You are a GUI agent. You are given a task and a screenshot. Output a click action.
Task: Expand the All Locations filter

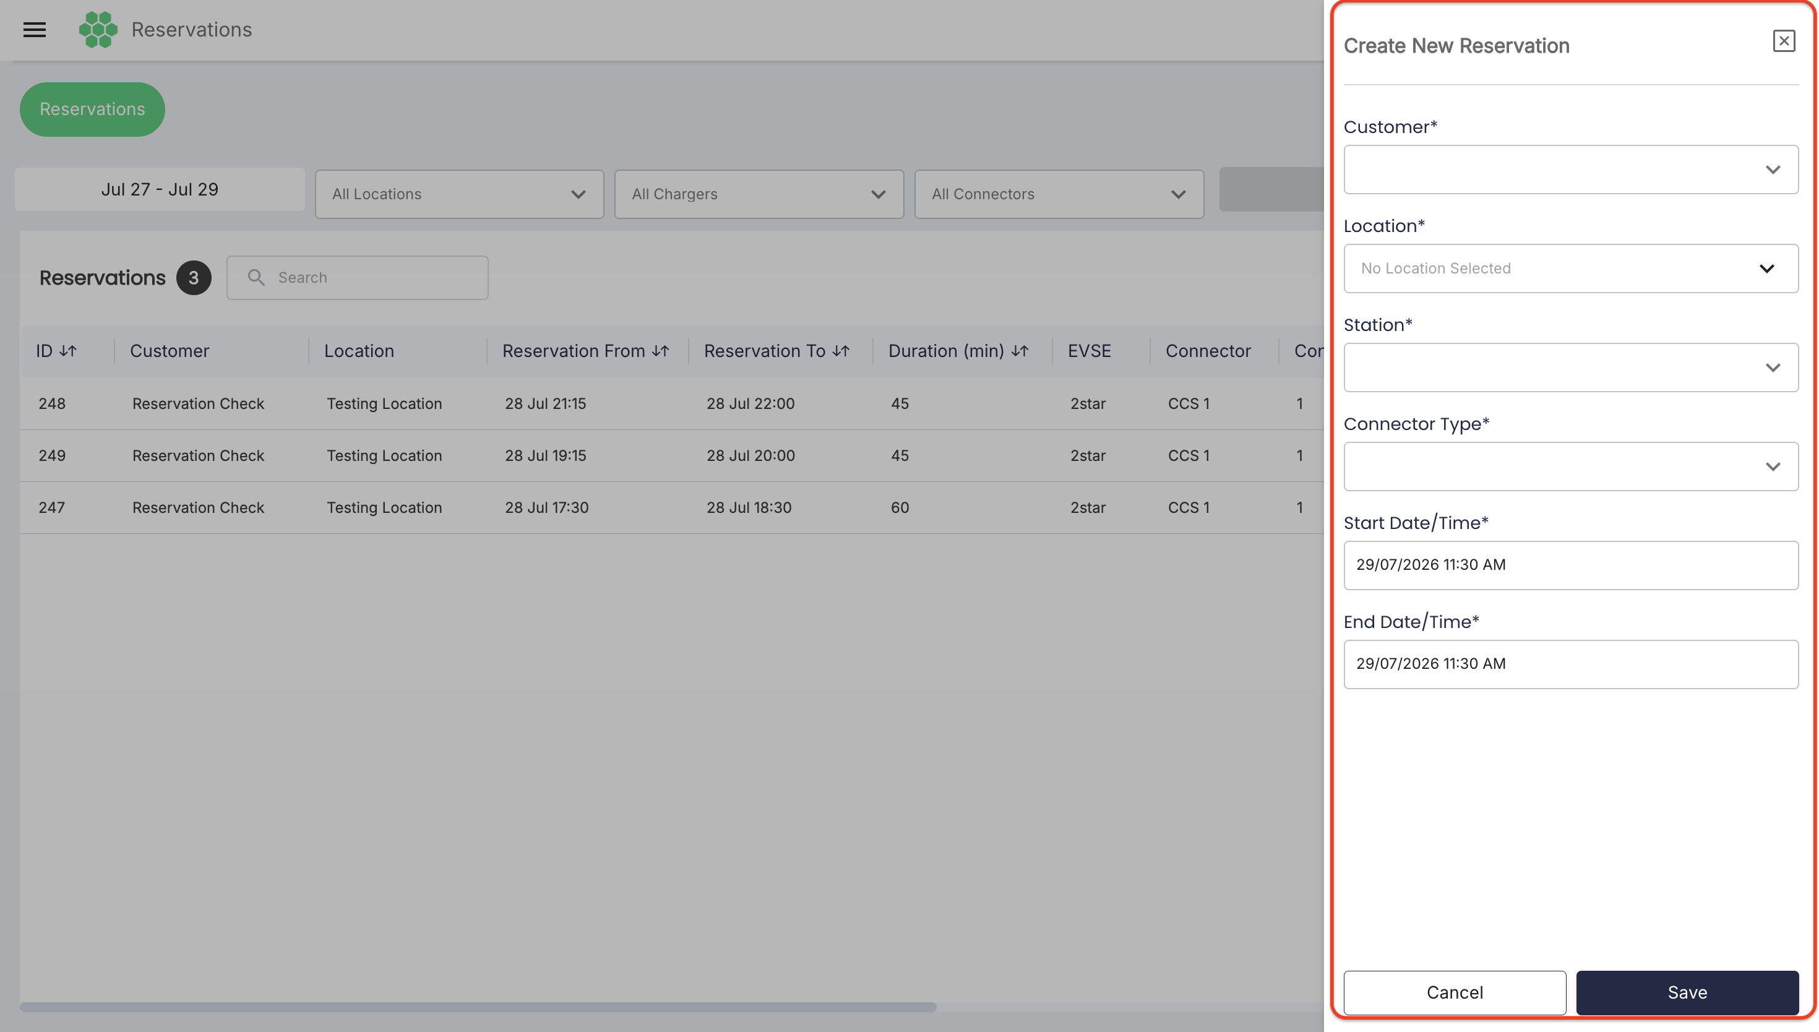pos(459,194)
